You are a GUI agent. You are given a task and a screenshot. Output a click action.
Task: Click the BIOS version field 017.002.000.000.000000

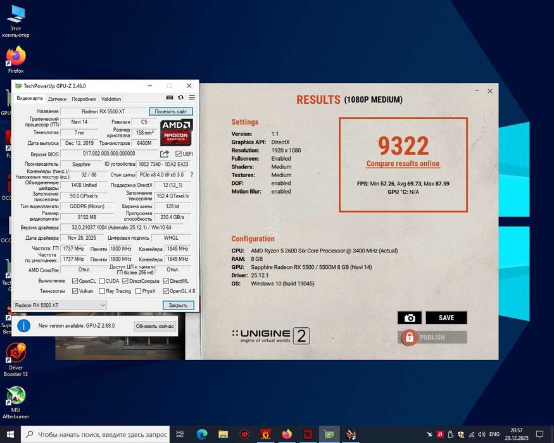point(109,154)
